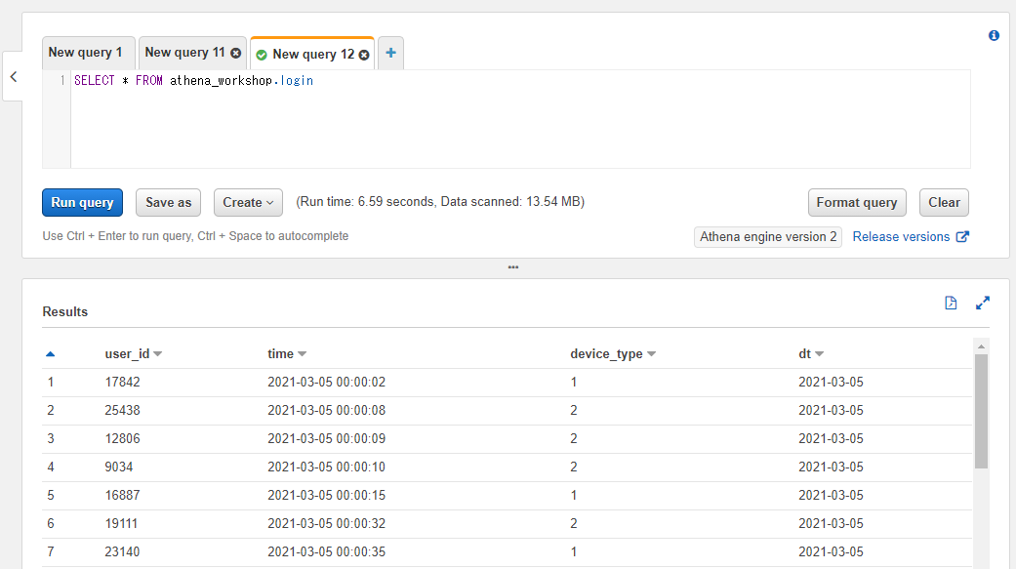Click time value 2021-03-05 00:00:02

[327, 382]
